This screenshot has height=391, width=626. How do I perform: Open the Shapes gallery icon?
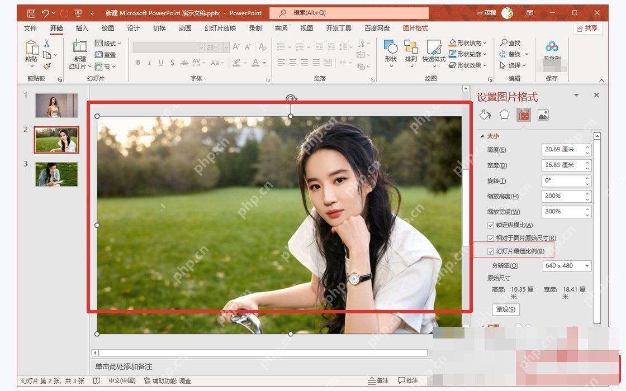pos(391,47)
